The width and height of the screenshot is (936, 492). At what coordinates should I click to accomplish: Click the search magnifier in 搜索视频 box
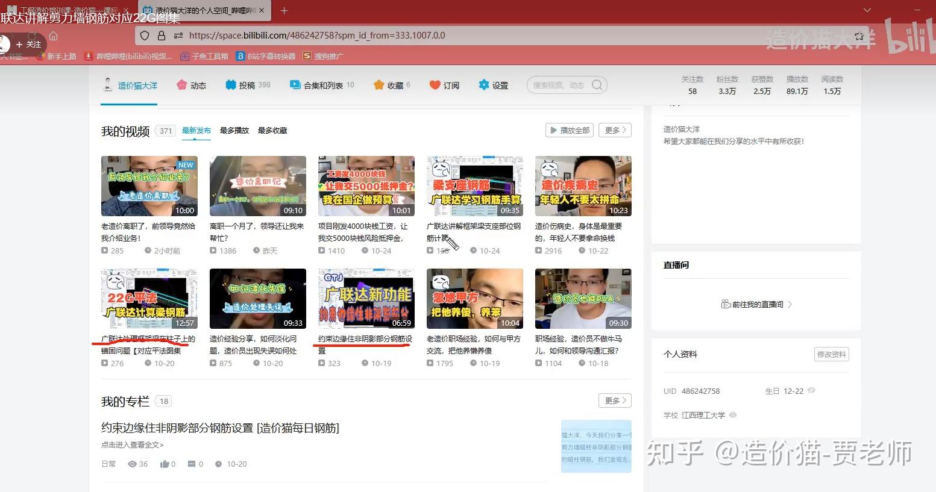tap(596, 85)
